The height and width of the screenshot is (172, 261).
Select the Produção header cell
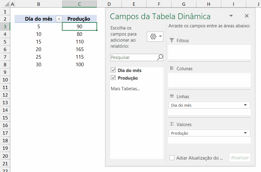(80, 19)
